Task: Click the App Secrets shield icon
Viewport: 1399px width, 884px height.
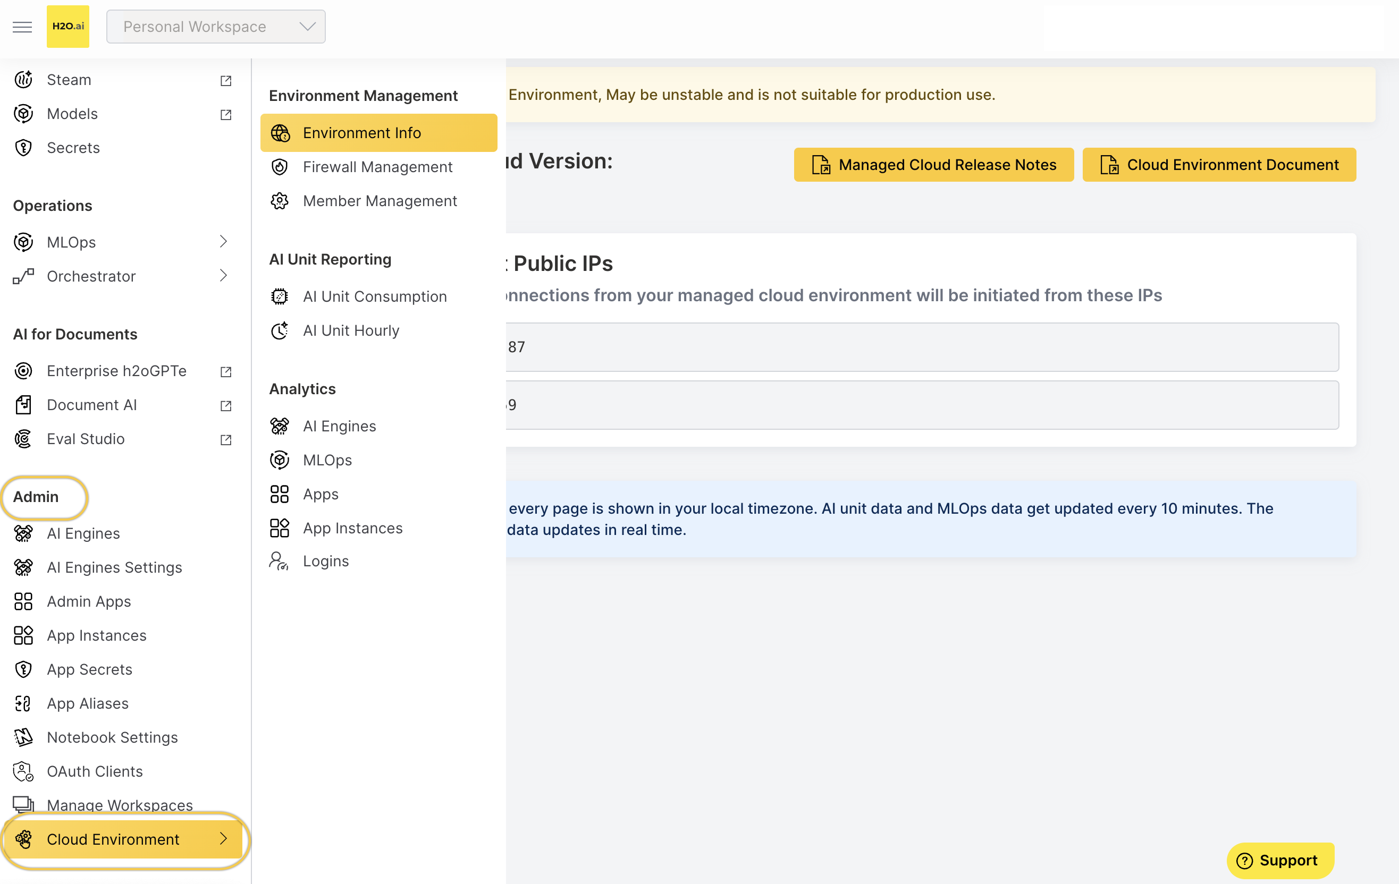Action: (23, 669)
